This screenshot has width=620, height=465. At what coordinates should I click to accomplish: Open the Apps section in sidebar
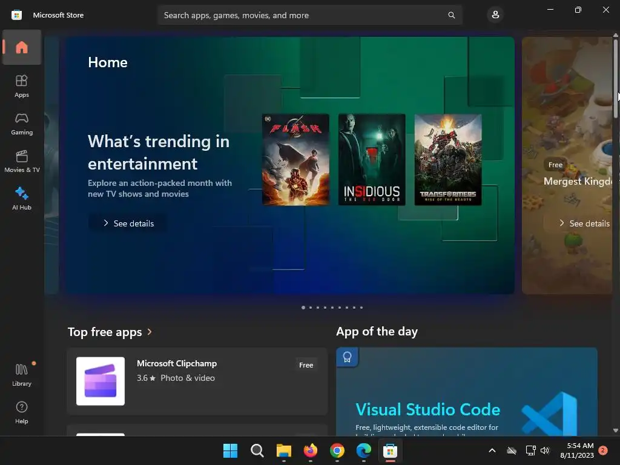[x=22, y=86]
